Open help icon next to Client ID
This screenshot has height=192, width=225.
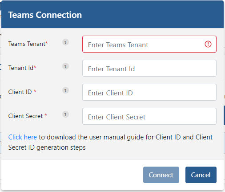[x=65, y=90]
